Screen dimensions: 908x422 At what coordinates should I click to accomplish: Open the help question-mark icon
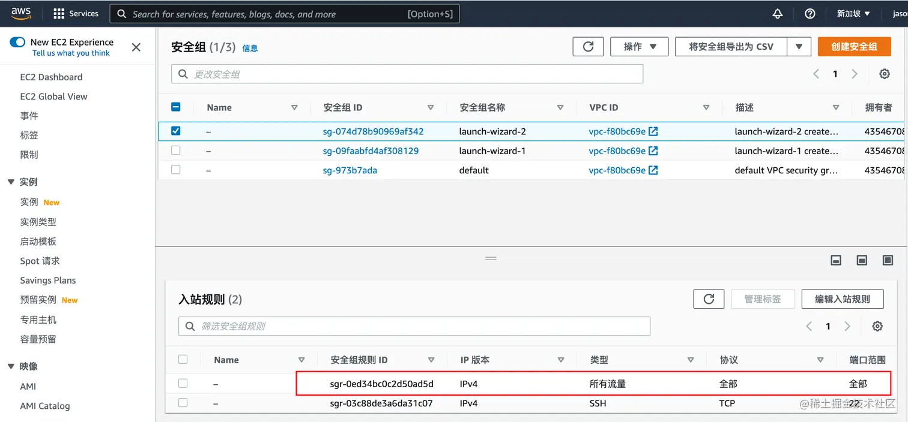[810, 13]
